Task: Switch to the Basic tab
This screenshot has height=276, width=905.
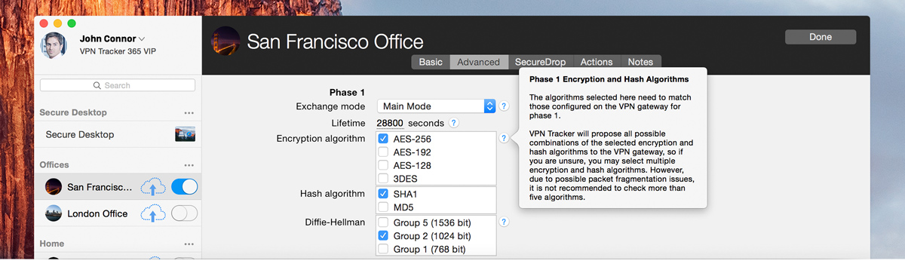Action: point(431,62)
